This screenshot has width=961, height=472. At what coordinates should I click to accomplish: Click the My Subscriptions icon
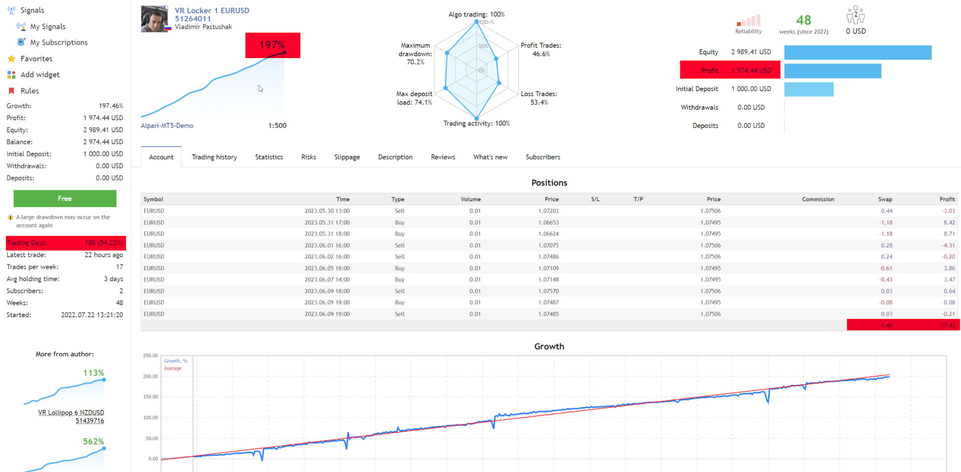click(21, 42)
